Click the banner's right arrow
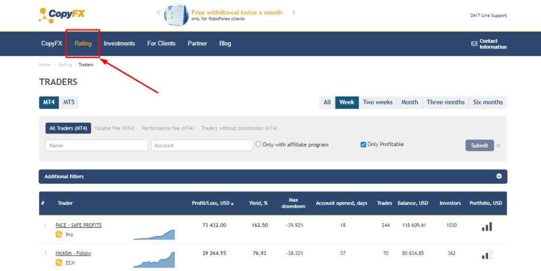The height and width of the screenshot is (271, 541). tap(294, 13)
